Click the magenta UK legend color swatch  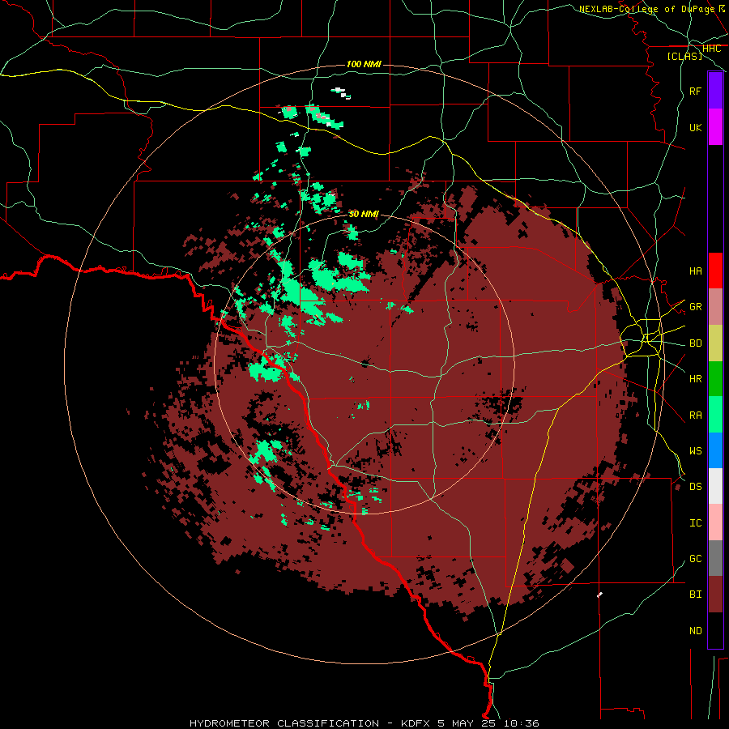(x=715, y=127)
